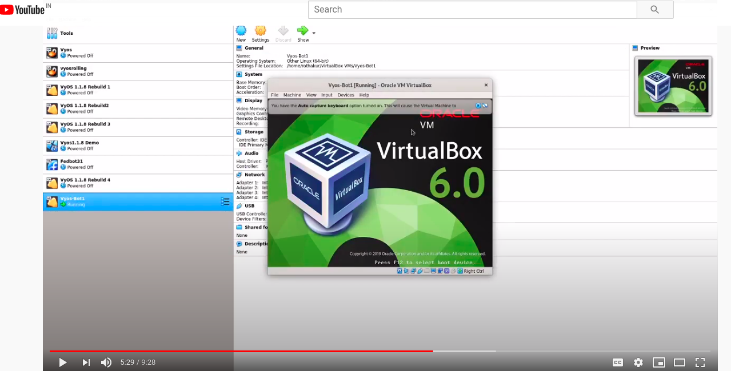
Task: Open the Devices menu in VM window
Action: click(x=346, y=95)
